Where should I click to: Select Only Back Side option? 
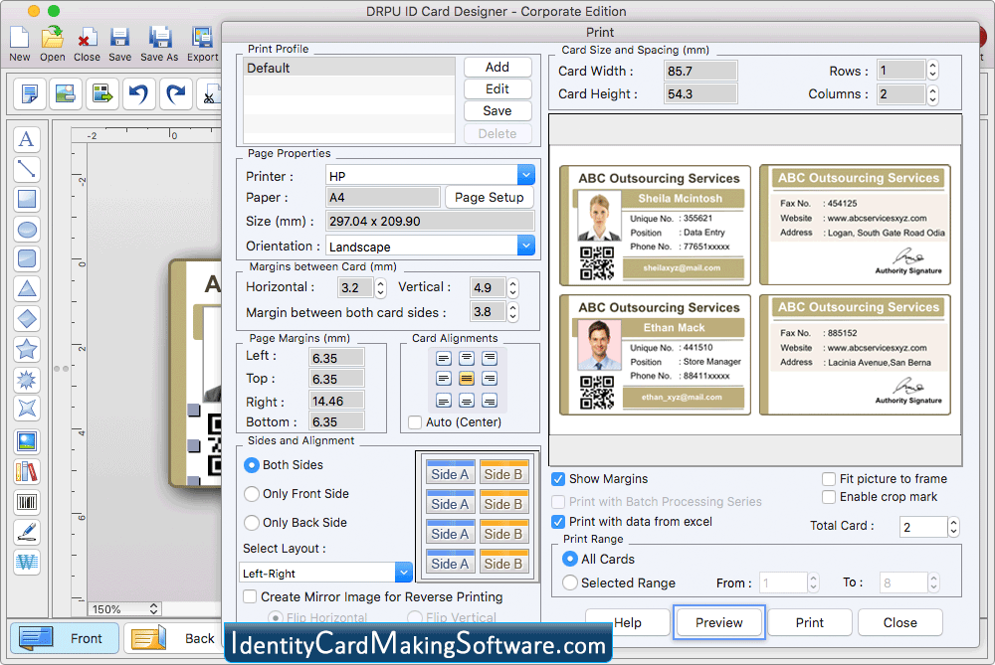pos(252,523)
